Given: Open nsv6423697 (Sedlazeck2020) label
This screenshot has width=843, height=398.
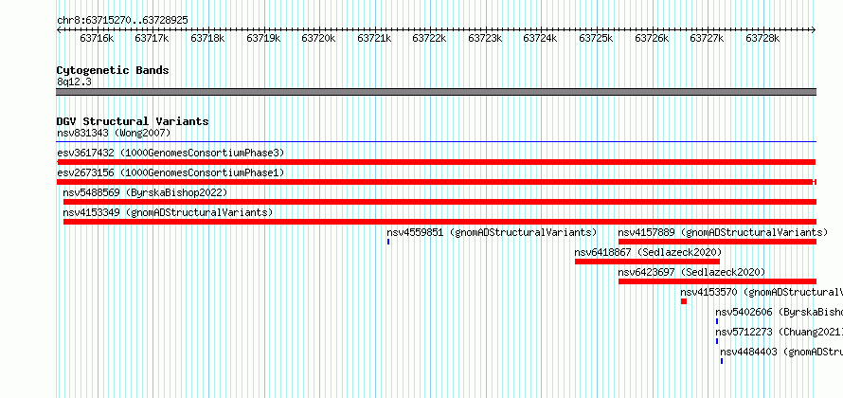Looking at the screenshot, I should 691,272.
